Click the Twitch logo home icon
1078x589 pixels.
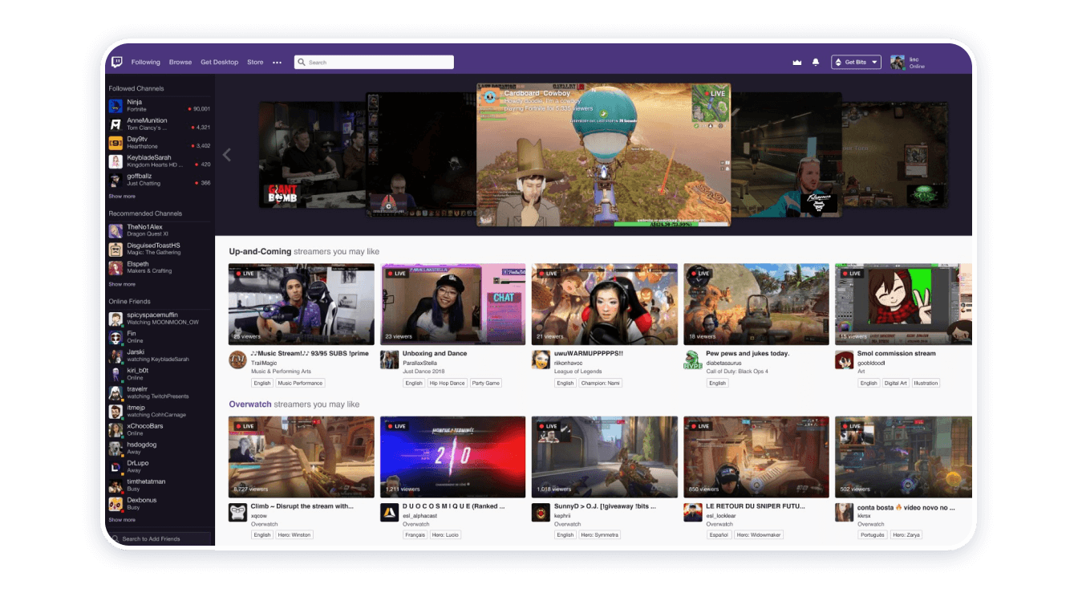pyautogui.click(x=117, y=62)
